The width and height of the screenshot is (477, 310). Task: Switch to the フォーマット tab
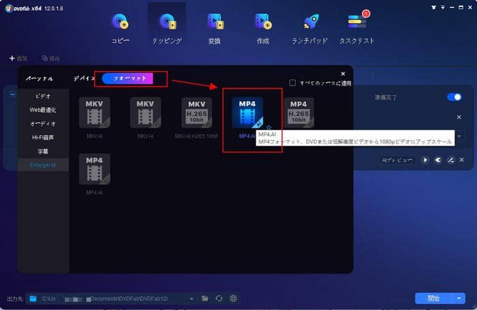point(128,78)
